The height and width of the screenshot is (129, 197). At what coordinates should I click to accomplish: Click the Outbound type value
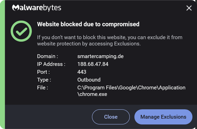(89, 80)
